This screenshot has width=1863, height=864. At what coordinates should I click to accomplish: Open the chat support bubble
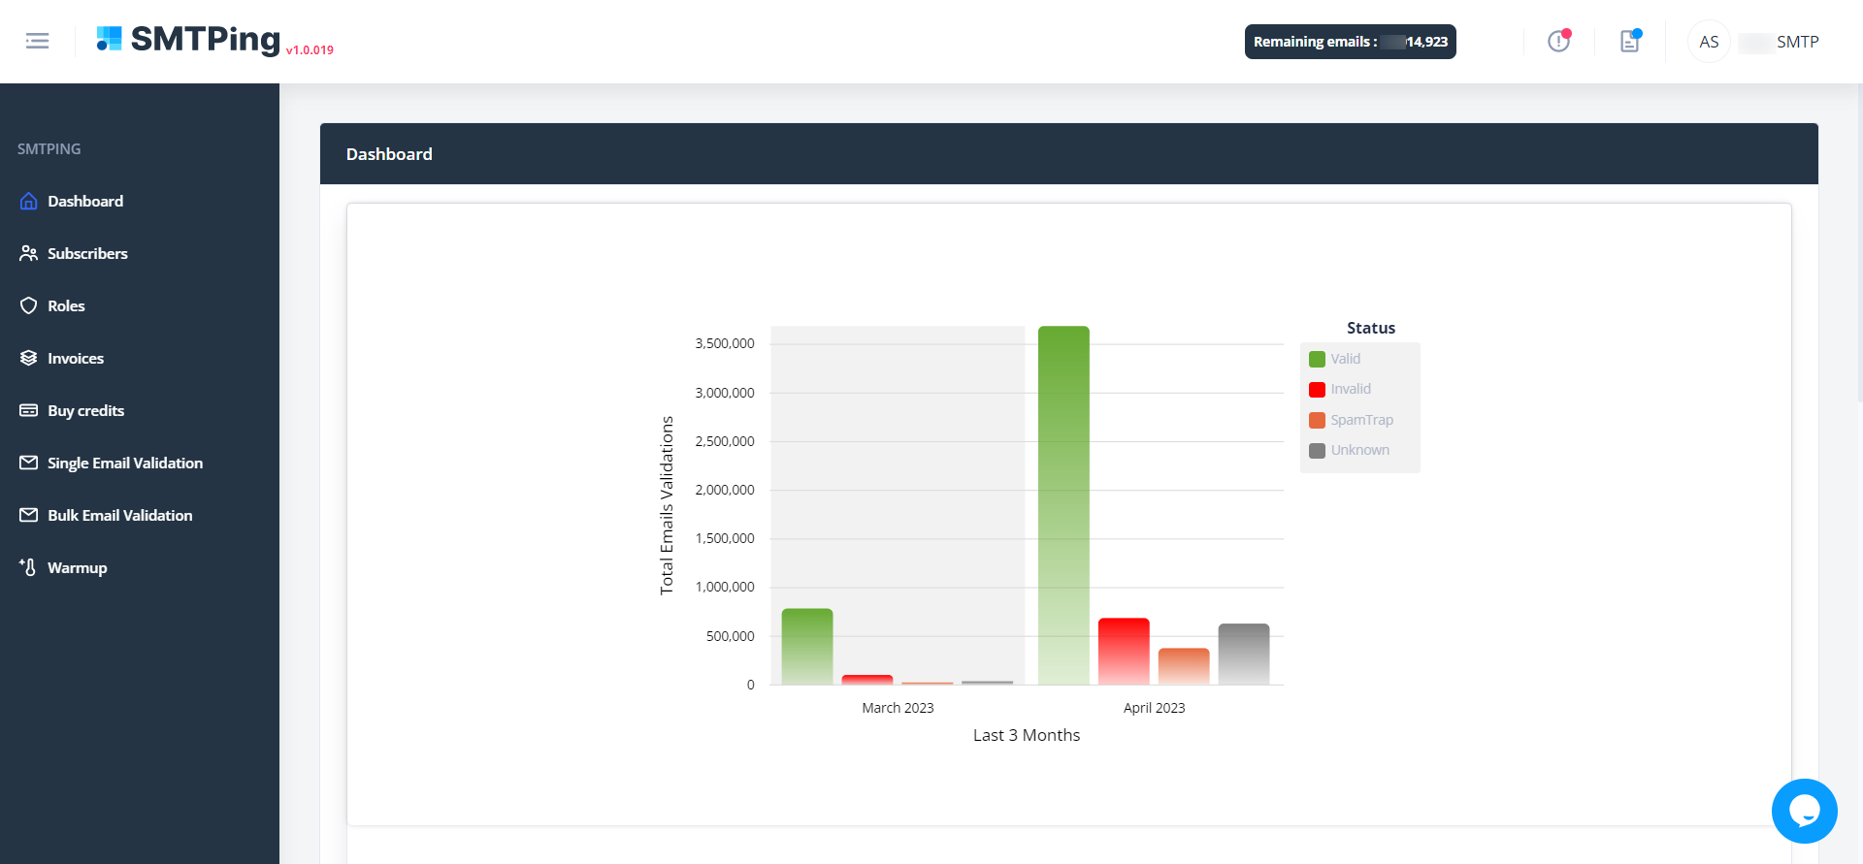1804,811
